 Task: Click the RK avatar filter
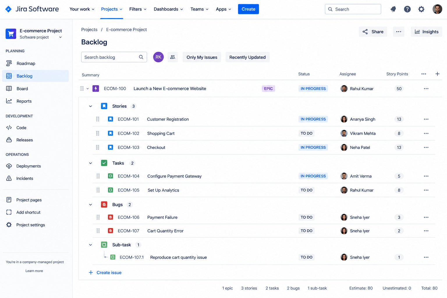pyautogui.click(x=158, y=57)
